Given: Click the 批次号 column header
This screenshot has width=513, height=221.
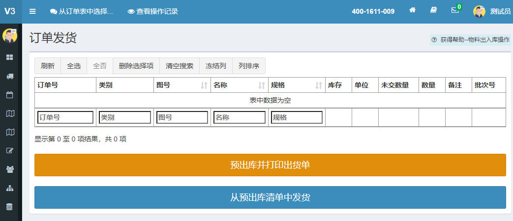Looking at the screenshot, I should coord(489,85).
